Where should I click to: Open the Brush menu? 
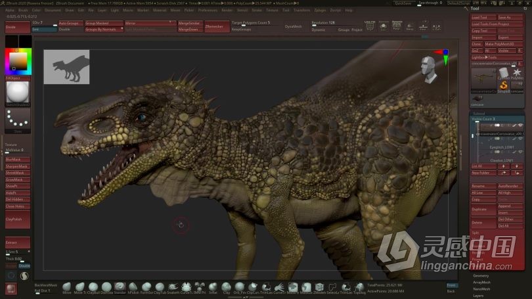[23, 11]
